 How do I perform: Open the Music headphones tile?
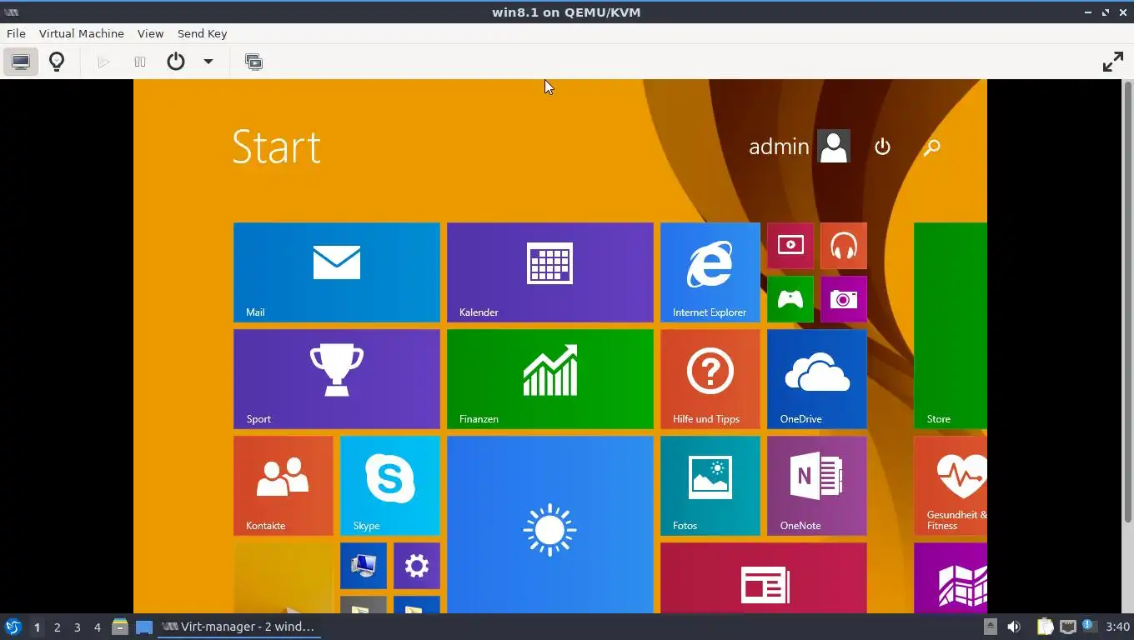[844, 246]
